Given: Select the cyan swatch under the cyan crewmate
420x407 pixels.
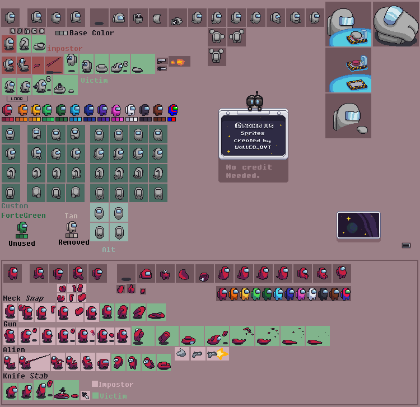Looking at the screenshot, I should click(x=76, y=119).
